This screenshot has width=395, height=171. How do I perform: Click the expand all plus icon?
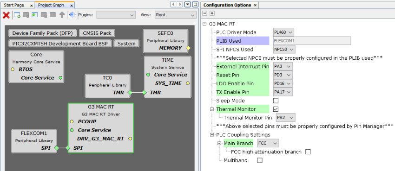coord(212,13)
